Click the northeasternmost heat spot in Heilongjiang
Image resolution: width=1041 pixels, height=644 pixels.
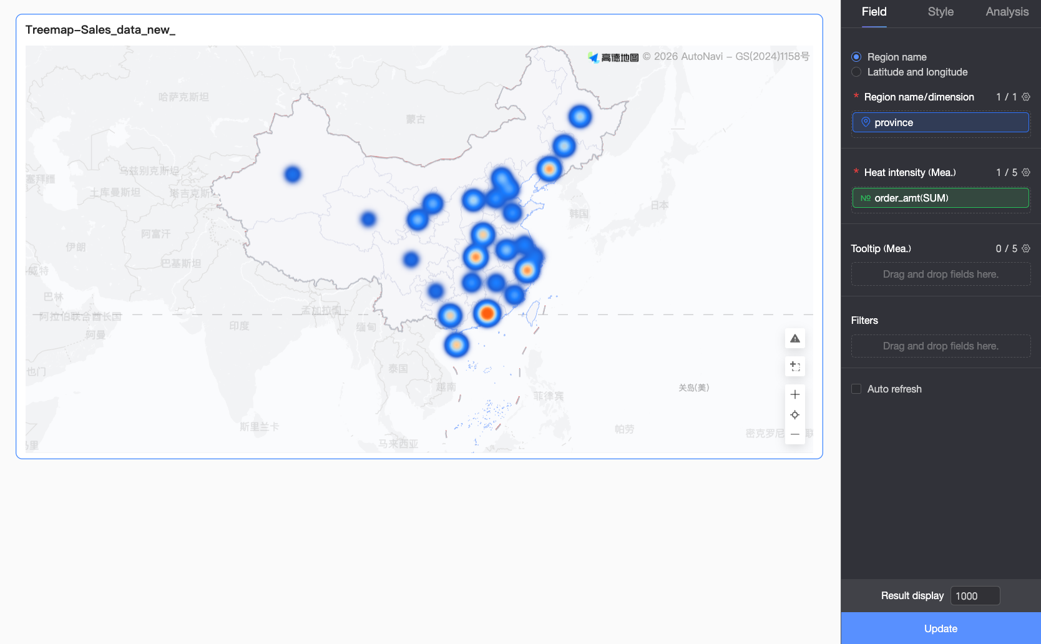click(x=580, y=117)
